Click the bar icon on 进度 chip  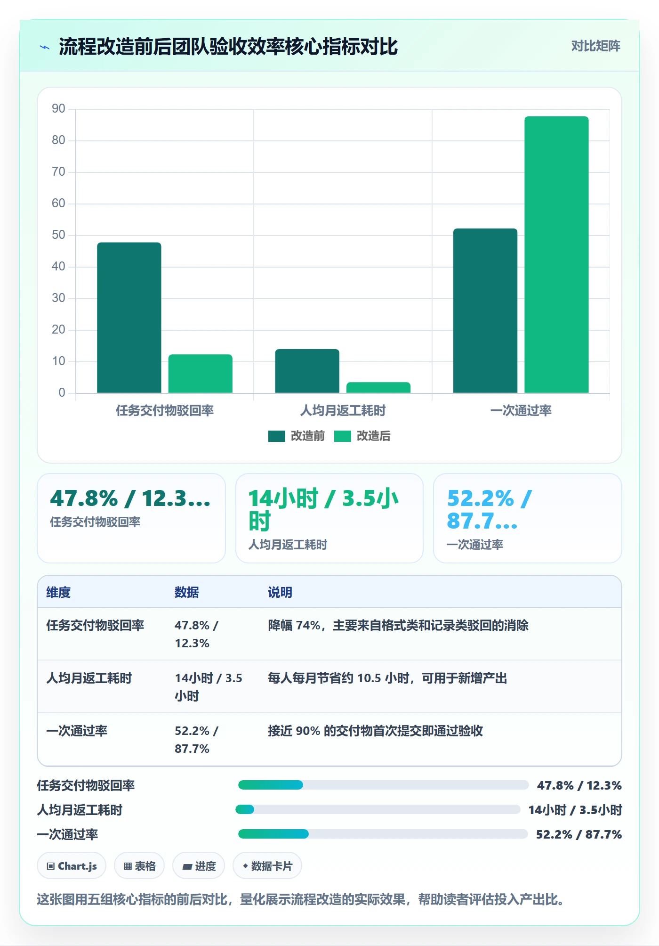tap(187, 866)
